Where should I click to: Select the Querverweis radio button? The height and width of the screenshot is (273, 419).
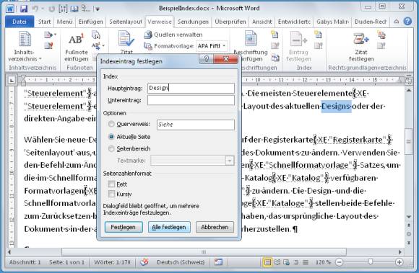point(111,124)
